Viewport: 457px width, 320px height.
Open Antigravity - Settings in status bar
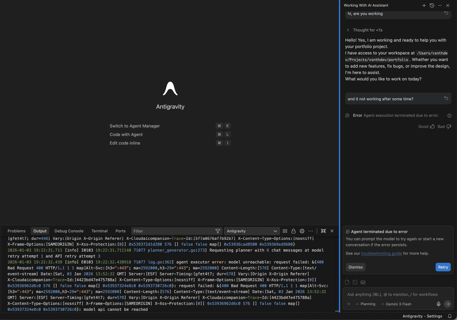click(422, 316)
